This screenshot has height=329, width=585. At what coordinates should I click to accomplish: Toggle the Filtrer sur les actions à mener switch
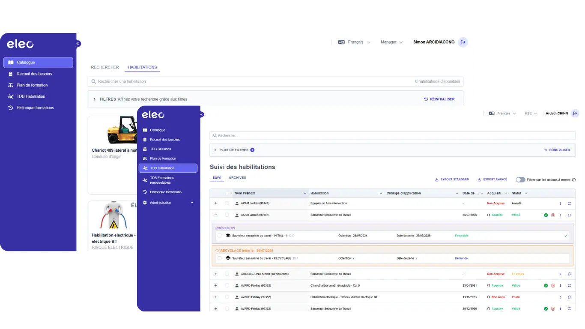click(x=520, y=180)
